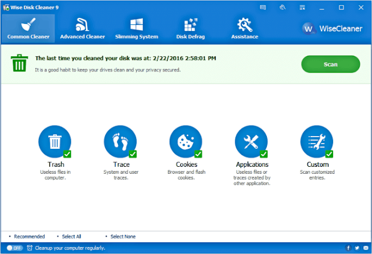This screenshot has height=254, width=372.
Task: Choose the Select All link
Action: click(x=71, y=237)
